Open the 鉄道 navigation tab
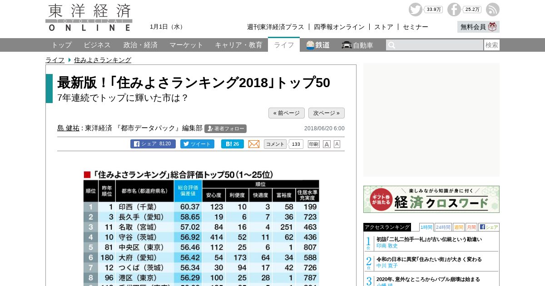The height and width of the screenshot is (286, 545). (318, 45)
